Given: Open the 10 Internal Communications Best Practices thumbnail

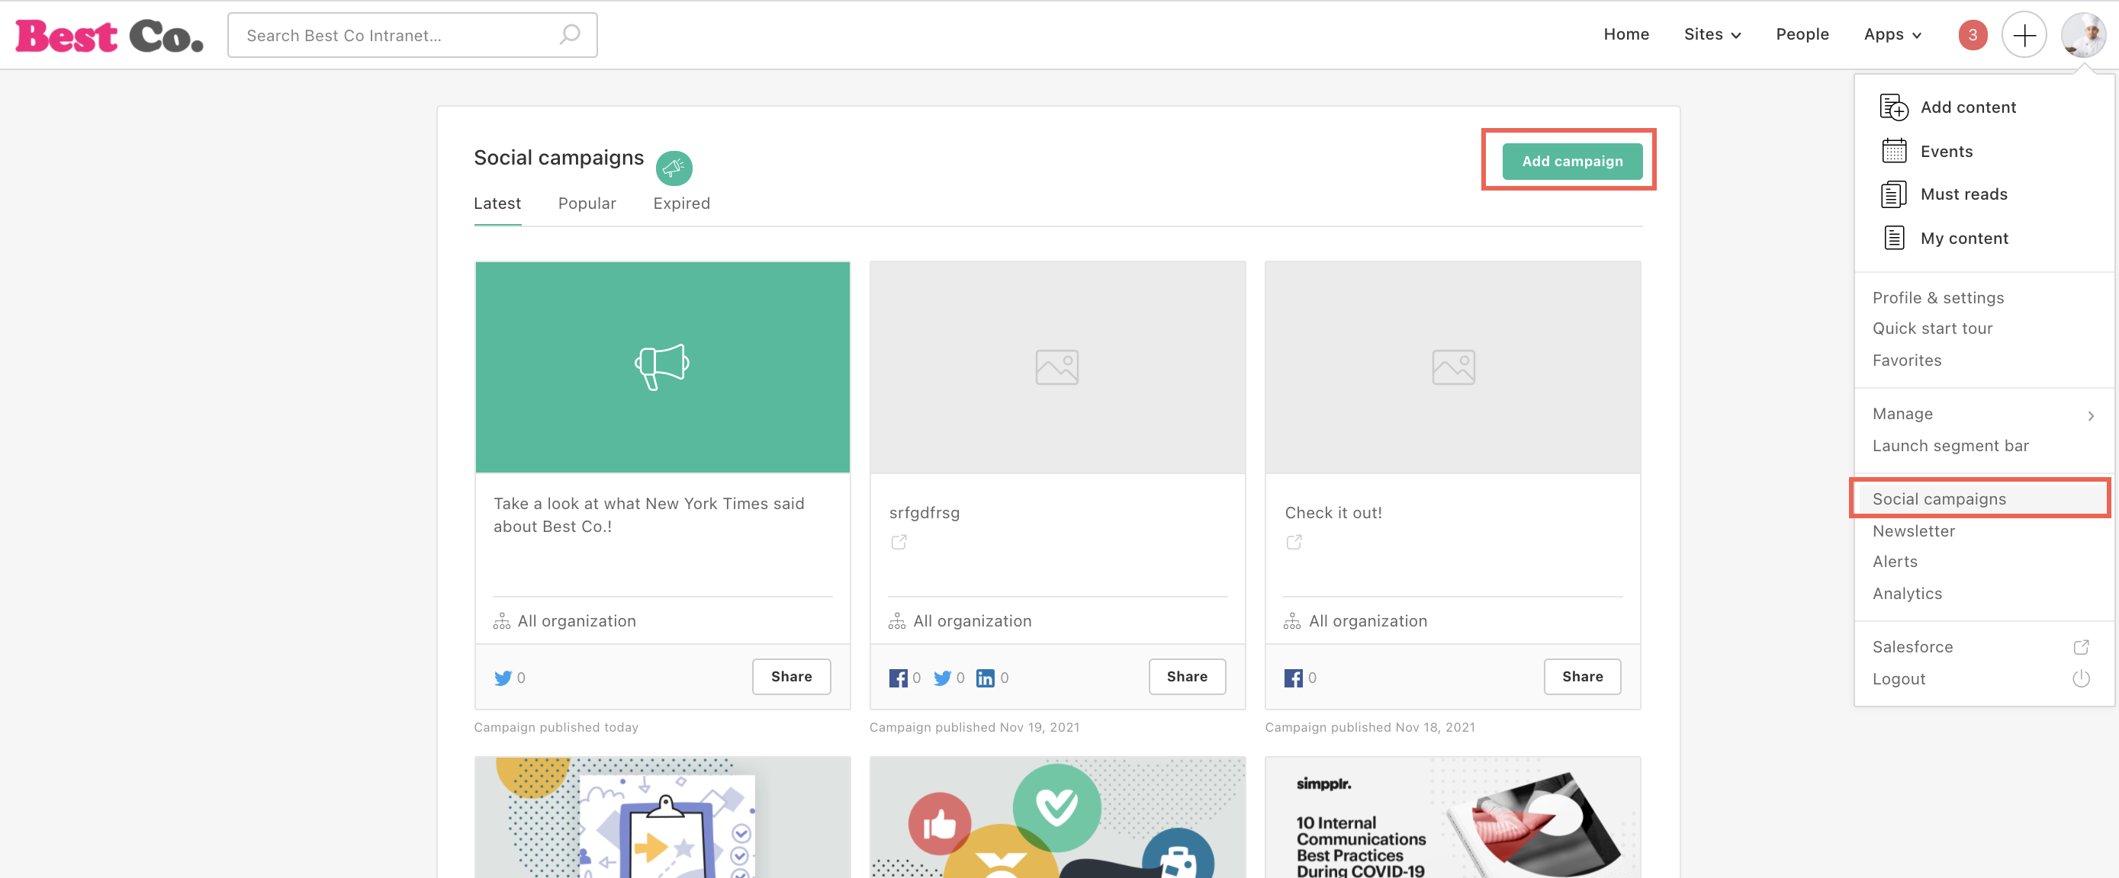Looking at the screenshot, I should coord(1452,817).
